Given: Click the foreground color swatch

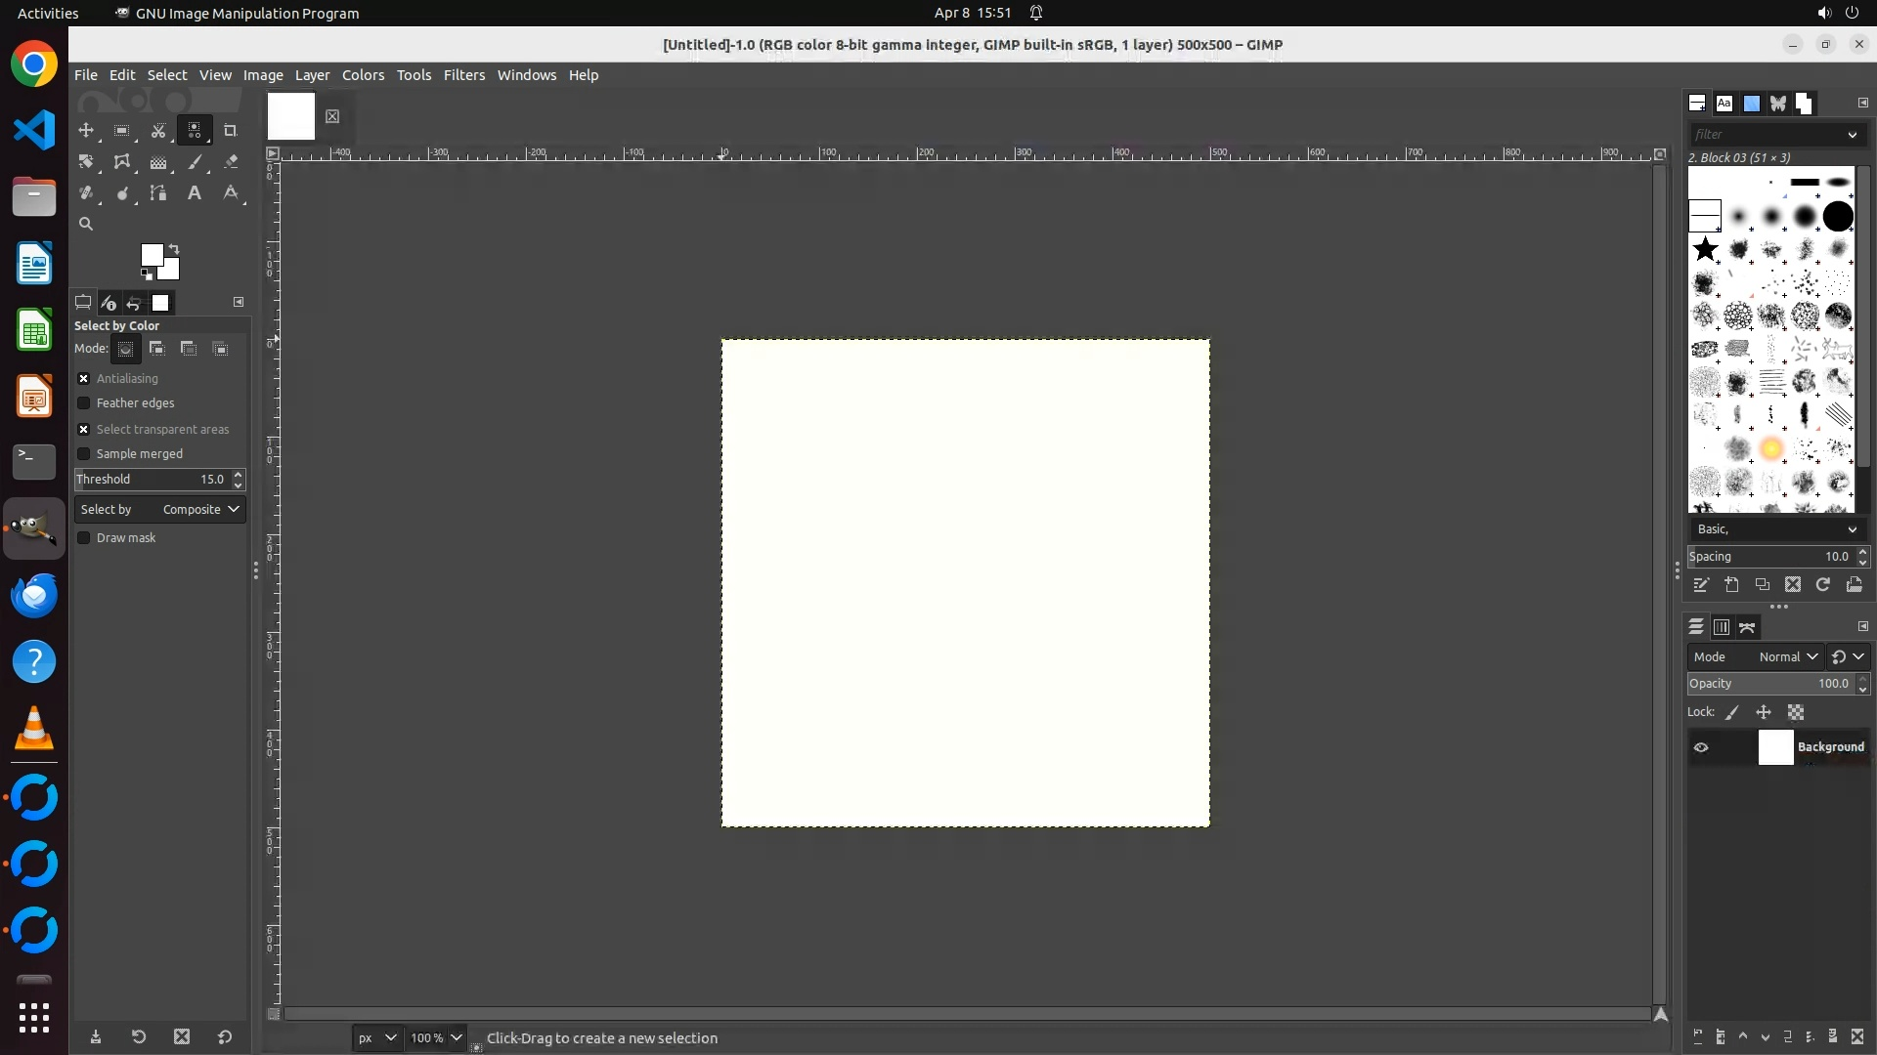Looking at the screenshot, I should pyautogui.click(x=151, y=255).
